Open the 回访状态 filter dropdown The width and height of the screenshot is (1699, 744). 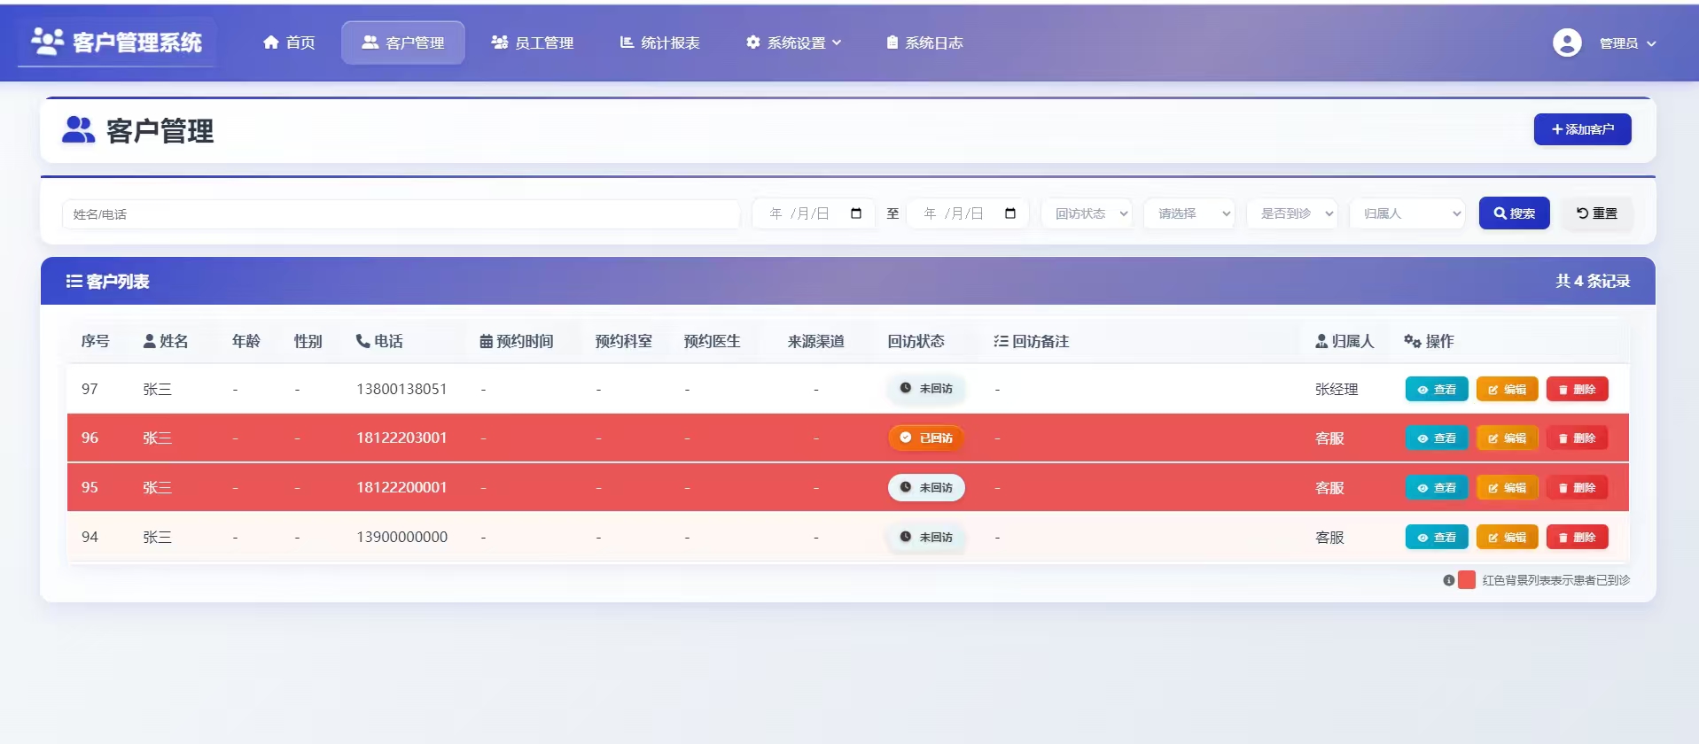[x=1087, y=213]
